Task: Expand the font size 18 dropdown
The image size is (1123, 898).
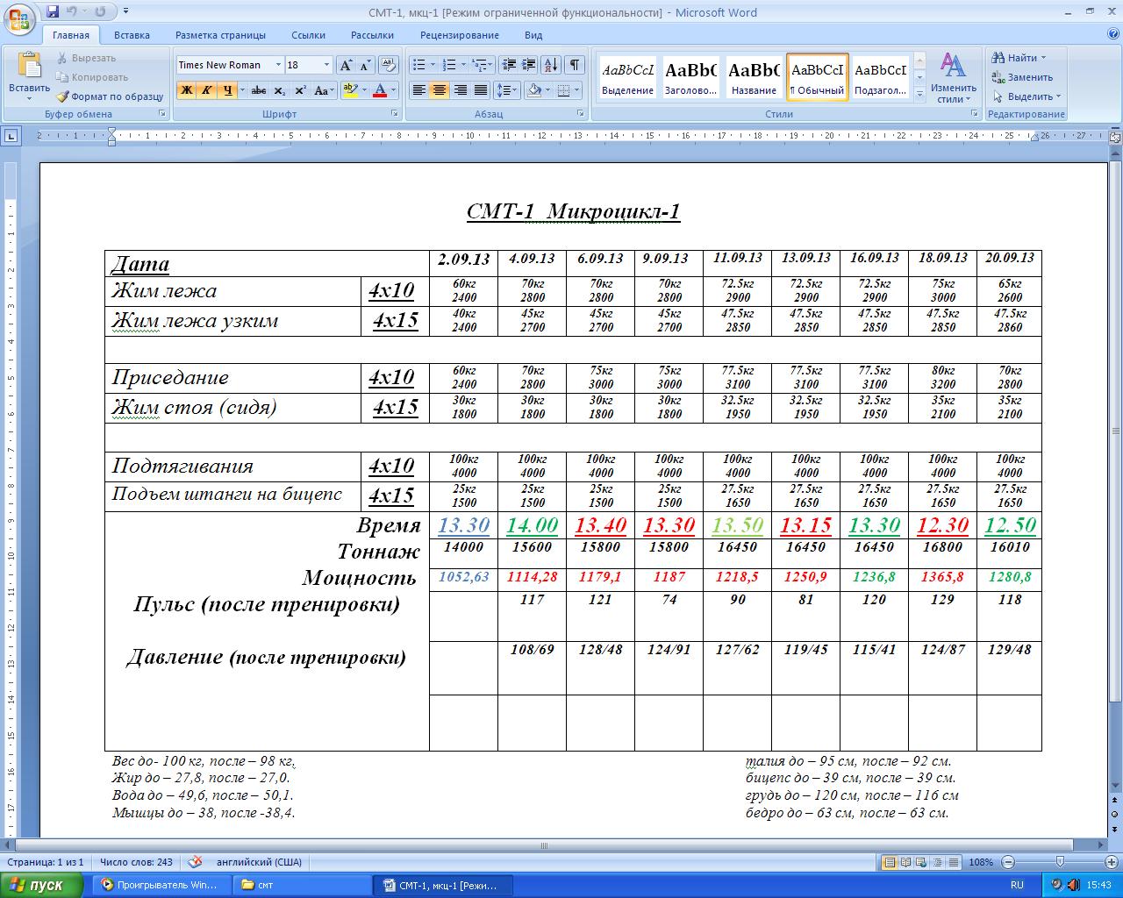Action: (326, 65)
